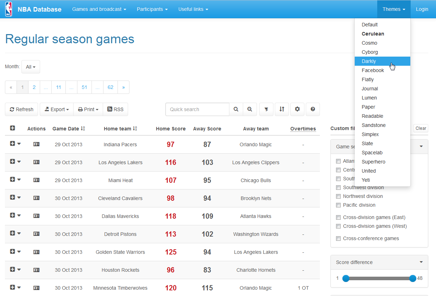Open the Export dropdown
The width and height of the screenshot is (436, 296).
pos(57,109)
